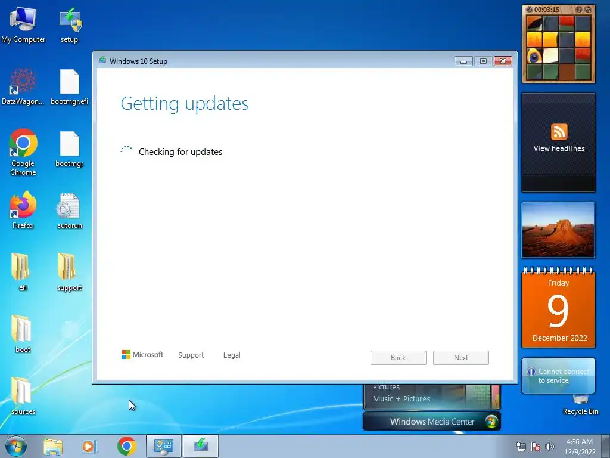
Task: Select the boot folder icon
Action: [x=22, y=334]
